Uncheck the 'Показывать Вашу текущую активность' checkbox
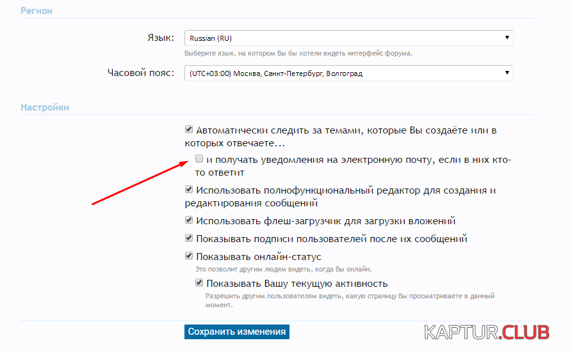The image size is (570, 352). (x=199, y=283)
